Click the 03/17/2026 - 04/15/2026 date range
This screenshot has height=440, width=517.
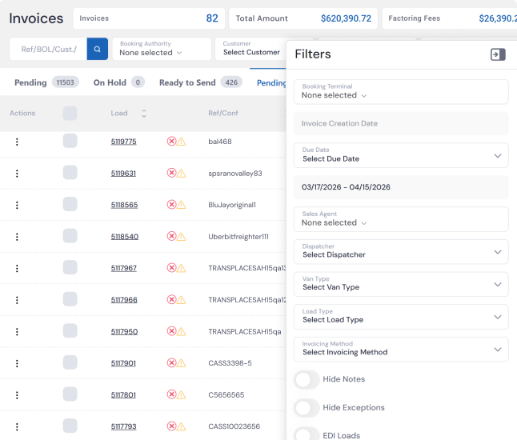[x=401, y=187]
